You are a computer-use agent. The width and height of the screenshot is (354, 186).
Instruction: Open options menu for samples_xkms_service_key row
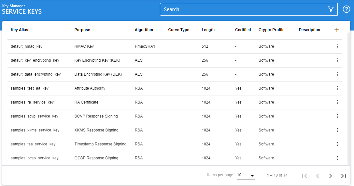[x=337, y=130]
